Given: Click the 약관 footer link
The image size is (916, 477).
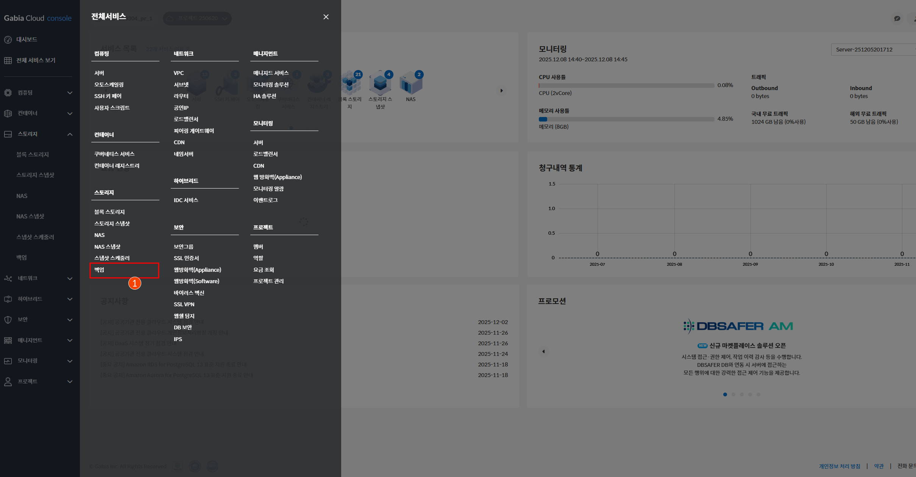Looking at the screenshot, I should point(879,466).
